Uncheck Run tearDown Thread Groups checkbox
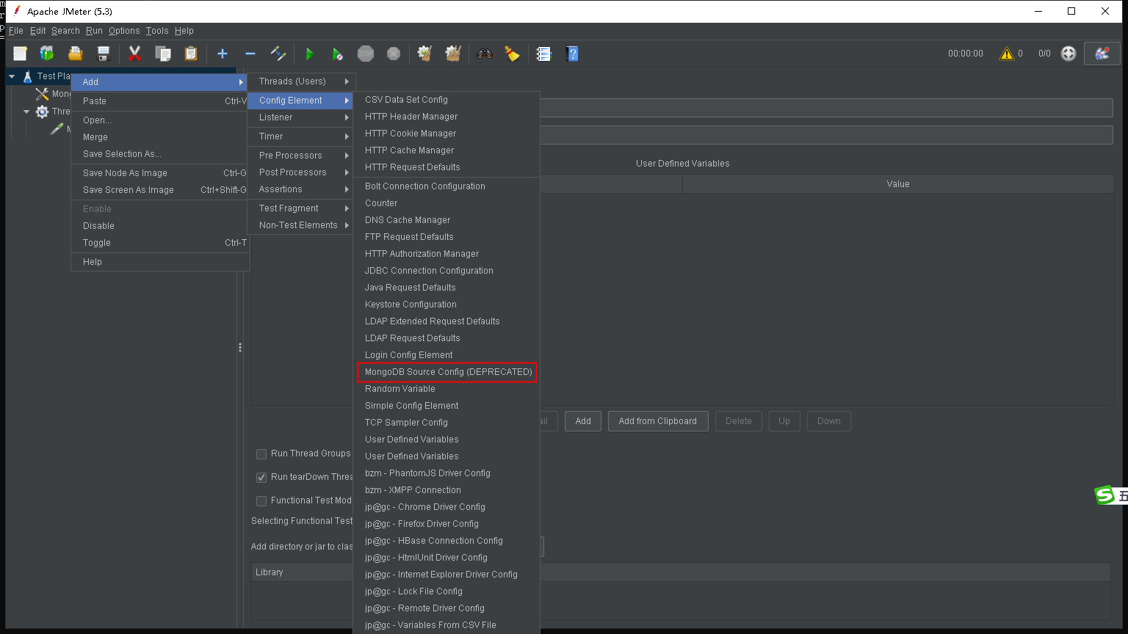1128x634 pixels. pyautogui.click(x=261, y=478)
